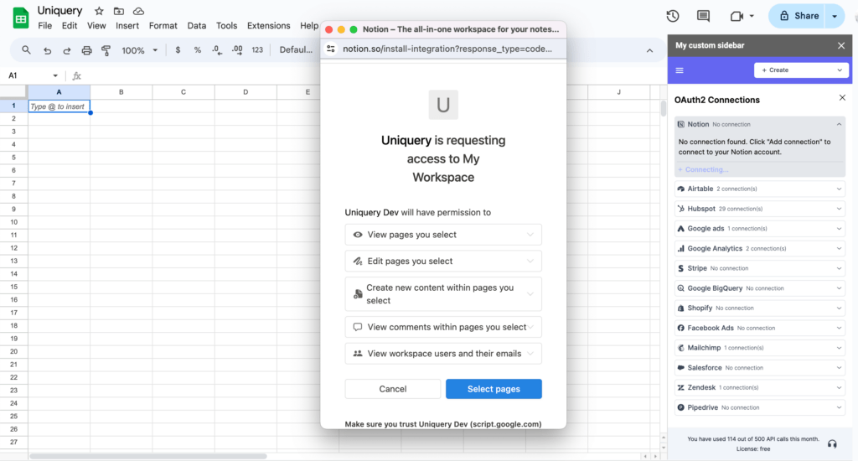Open the Format menu
Screen dimensions: 858x461
click(163, 26)
